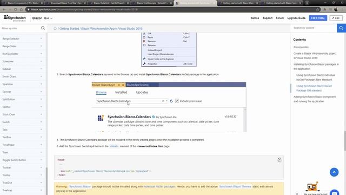Screen dimensions: 346x195
Task: Click the individual NuGet packages warning link
Action: tap(159, 186)
